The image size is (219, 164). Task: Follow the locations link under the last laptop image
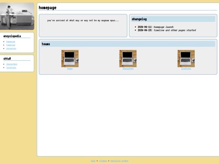pos(186,68)
